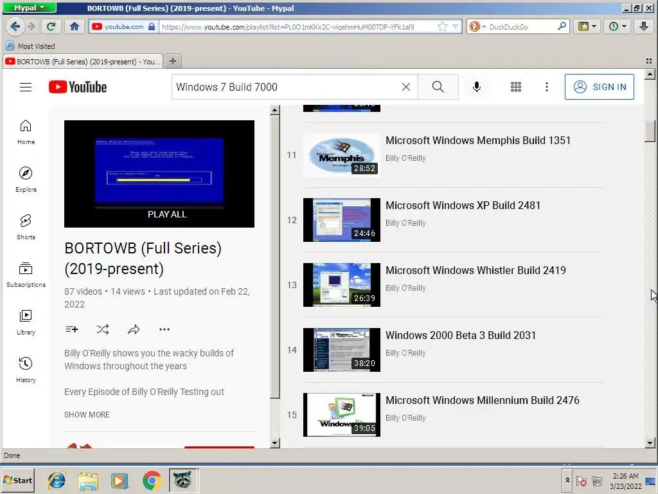Click the Windows 2000 Beta 3 thumbnail
This screenshot has height=494, width=658.
[342, 350]
